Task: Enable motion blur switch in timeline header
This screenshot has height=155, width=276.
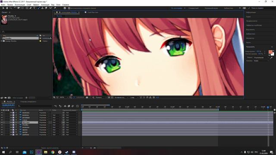Action: (72, 106)
